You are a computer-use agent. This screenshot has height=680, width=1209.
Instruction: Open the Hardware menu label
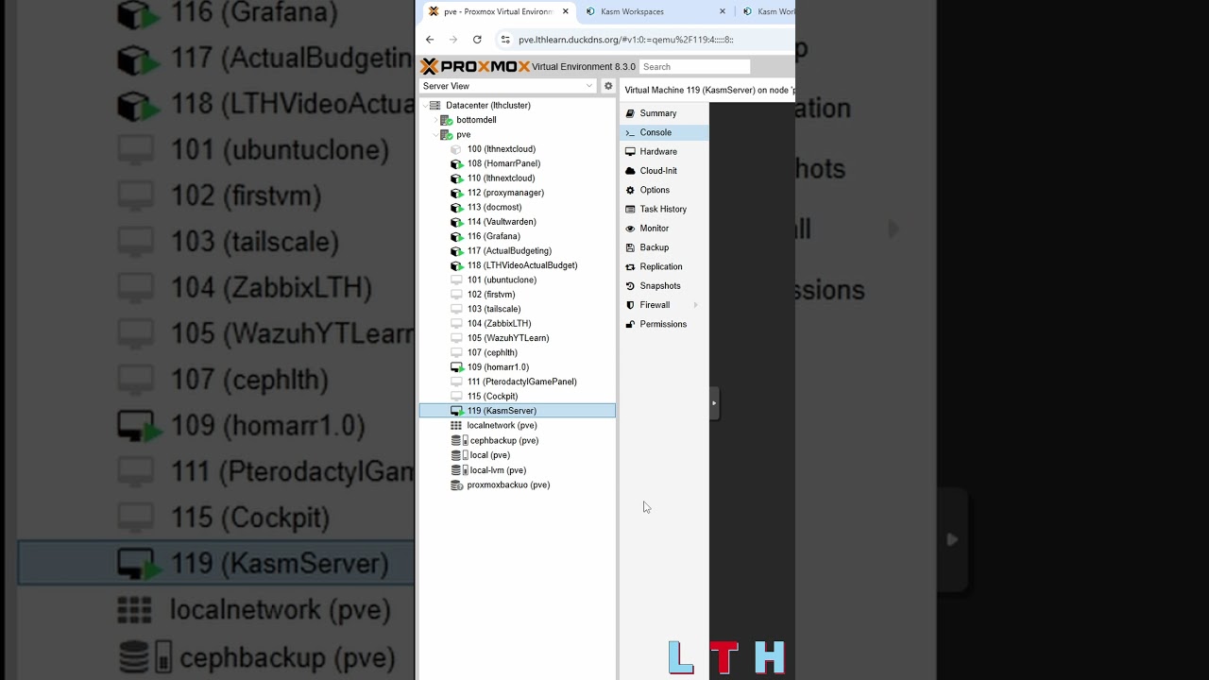[x=658, y=151]
